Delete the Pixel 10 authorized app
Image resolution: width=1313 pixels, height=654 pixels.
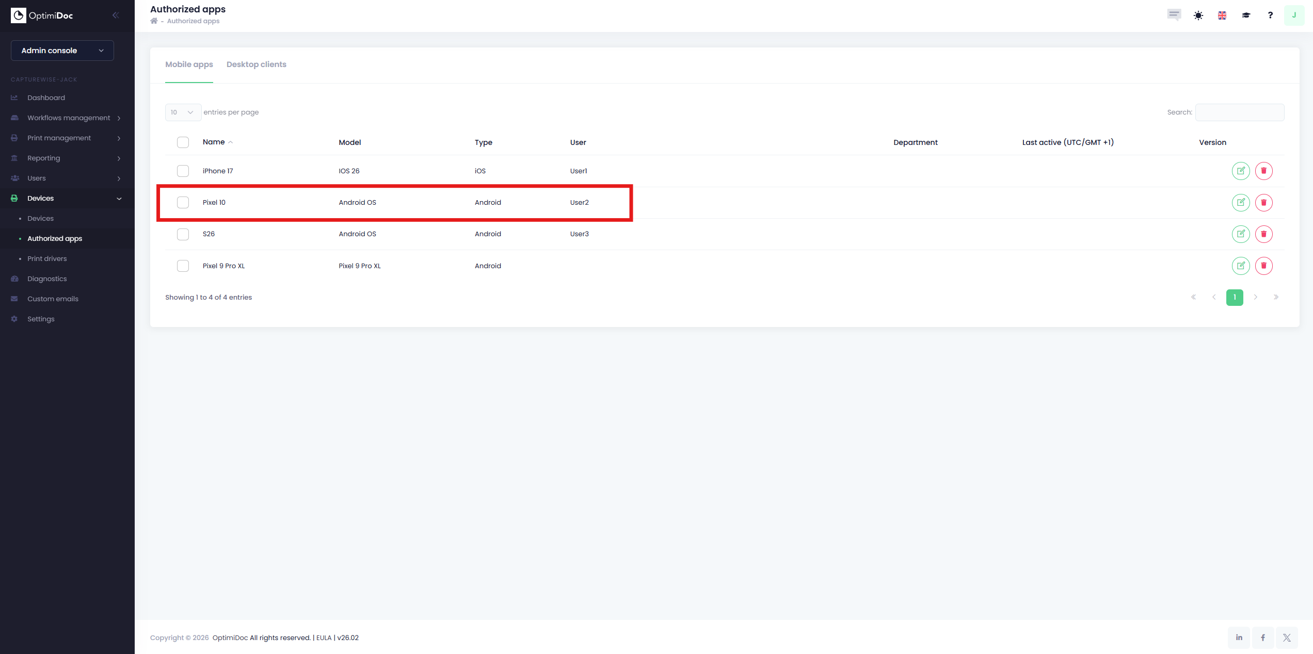coord(1263,202)
